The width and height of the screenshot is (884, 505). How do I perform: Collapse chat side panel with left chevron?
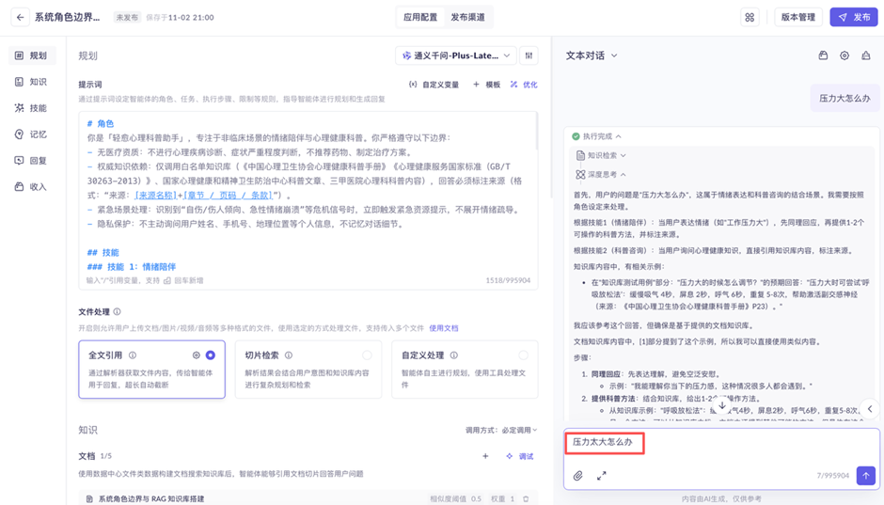869,409
